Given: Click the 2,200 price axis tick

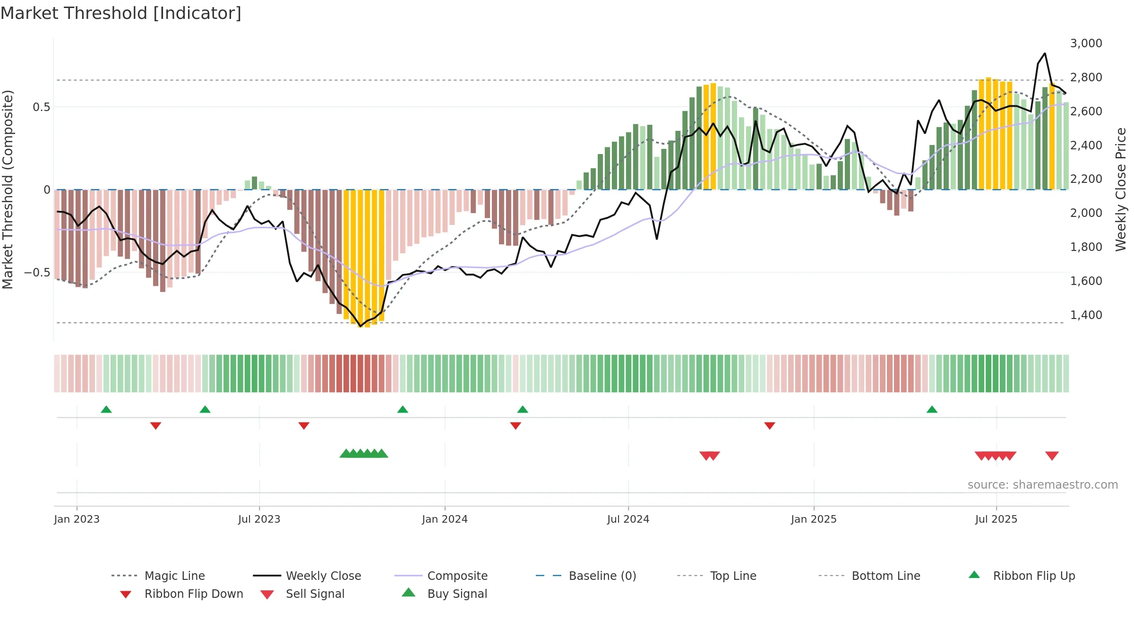Looking at the screenshot, I should [1086, 179].
